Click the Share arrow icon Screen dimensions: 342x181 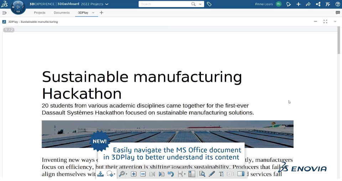[308, 4]
